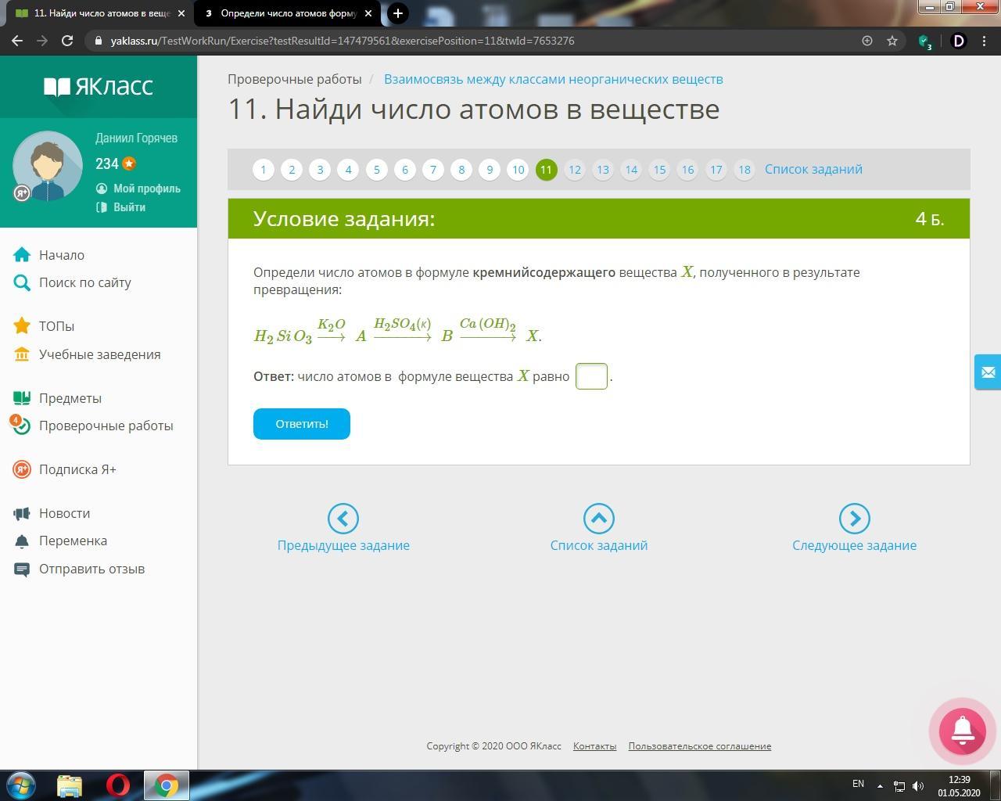Open the Предметы sidebar section

[70, 398]
